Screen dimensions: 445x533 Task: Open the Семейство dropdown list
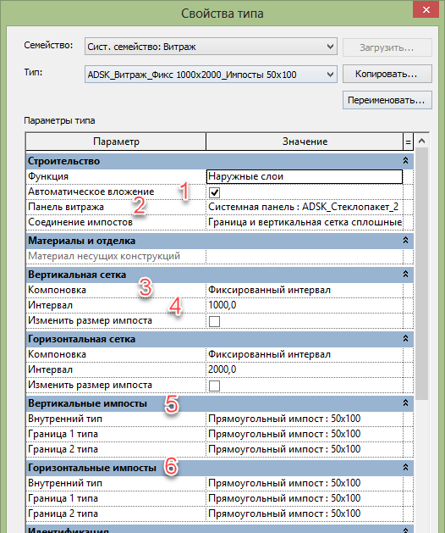[x=330, y=47]
